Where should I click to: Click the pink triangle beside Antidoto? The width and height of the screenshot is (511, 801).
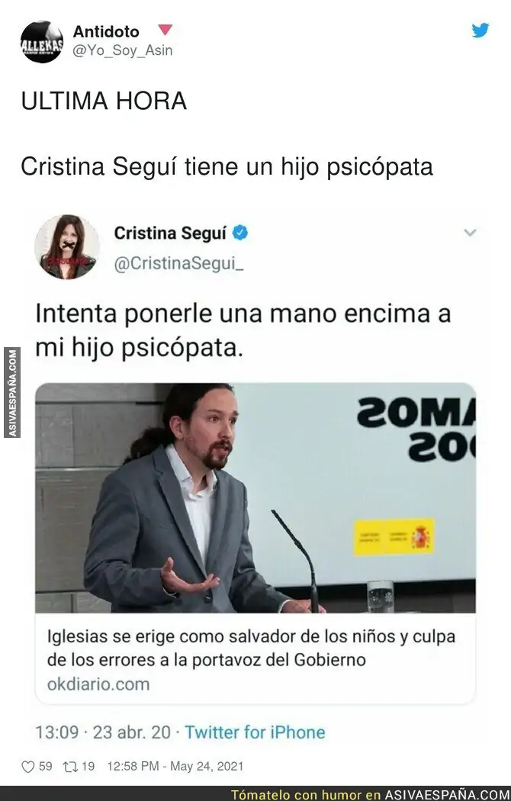[165, 30]
